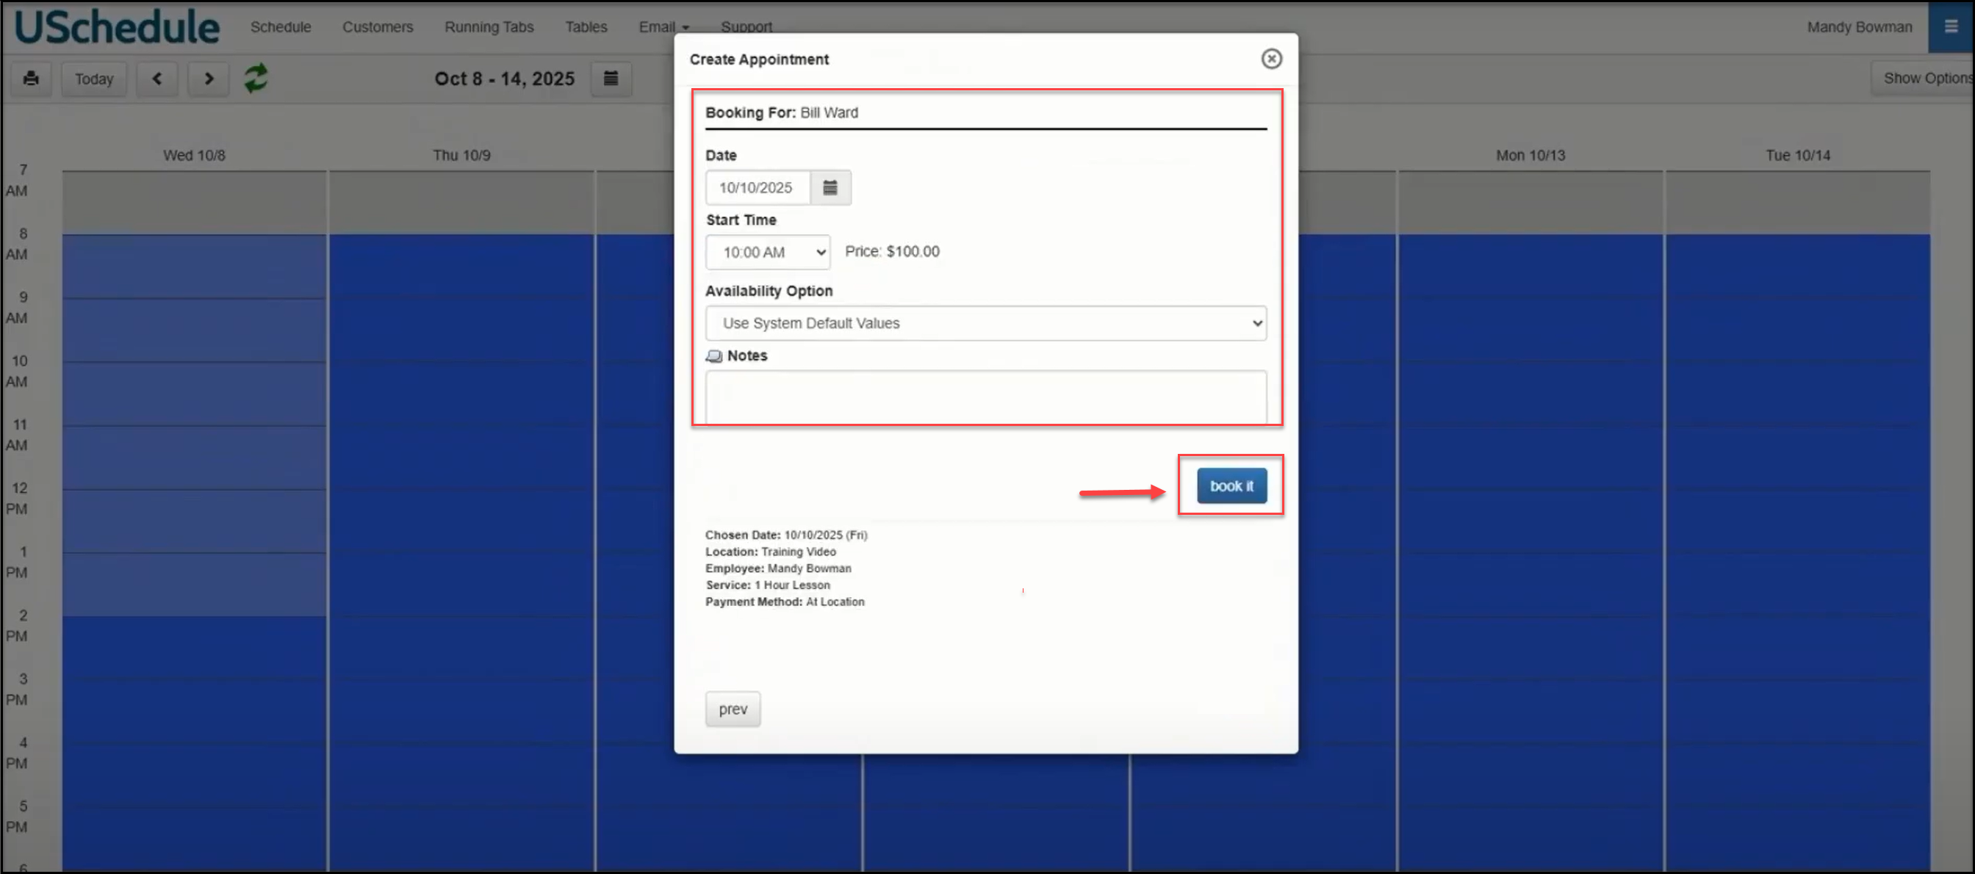Click the prev button
The image size is (1975, 874).
coord(733,709)
